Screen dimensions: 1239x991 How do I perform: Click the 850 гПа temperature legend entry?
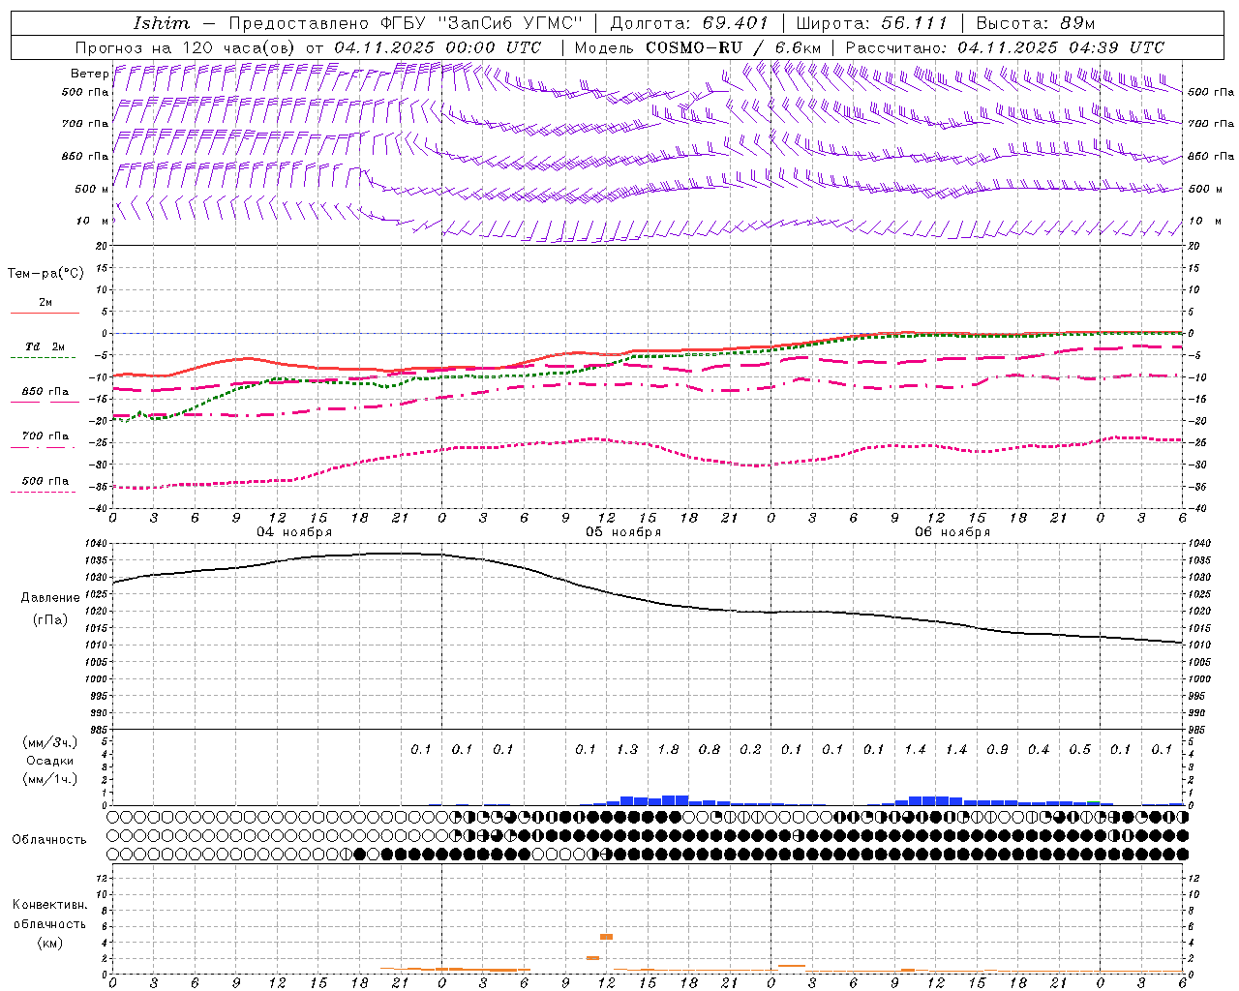click(45, 392)
